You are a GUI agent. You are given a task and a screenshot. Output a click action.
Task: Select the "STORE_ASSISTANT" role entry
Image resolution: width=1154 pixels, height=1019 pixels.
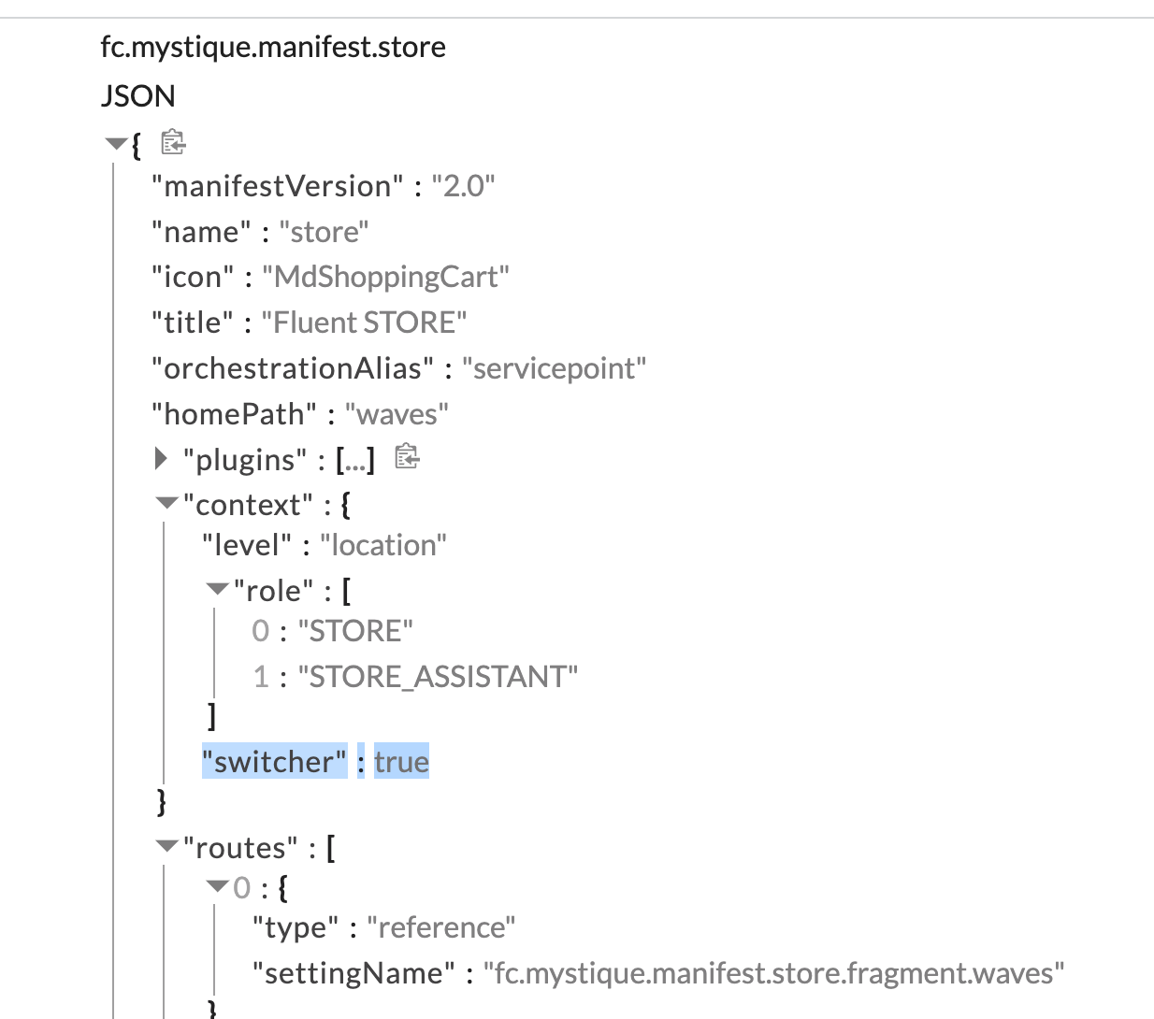438,676
